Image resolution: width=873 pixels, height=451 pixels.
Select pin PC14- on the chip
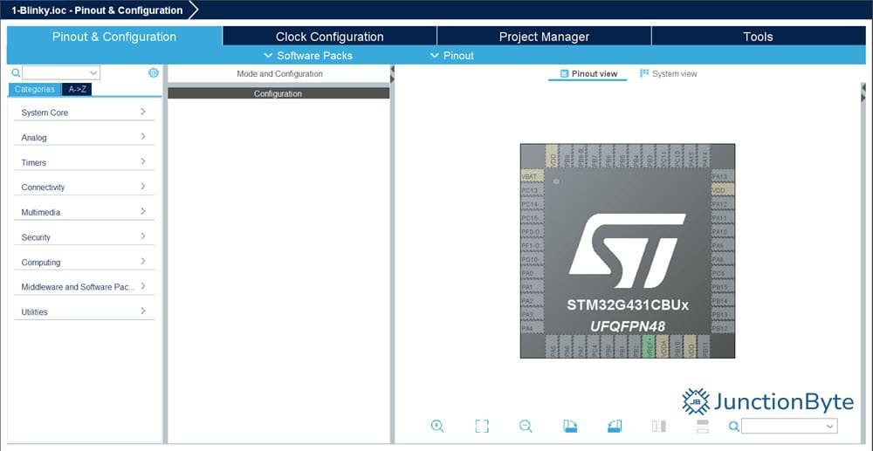(533, 204)
